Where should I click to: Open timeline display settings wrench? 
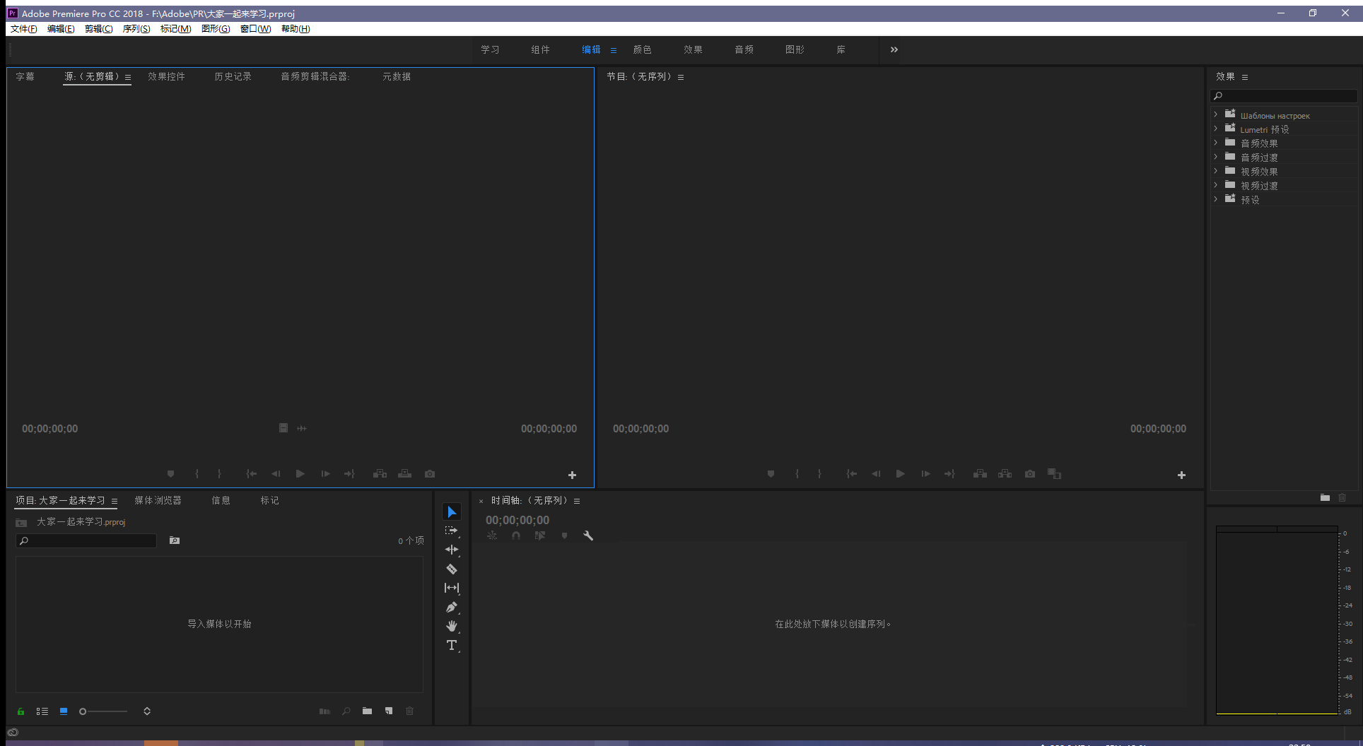(588, 535)
